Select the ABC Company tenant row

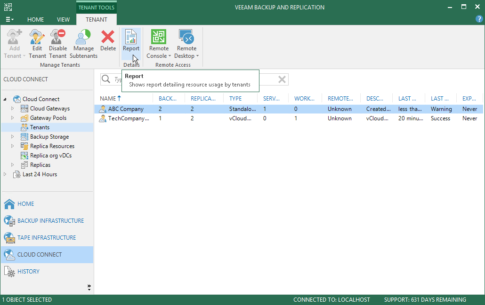(x=289, y=109)
